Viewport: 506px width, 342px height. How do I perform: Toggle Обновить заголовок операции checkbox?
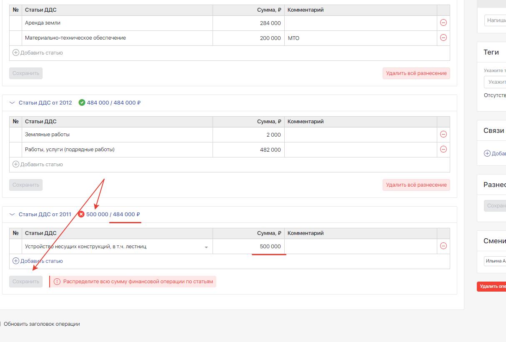pos(1,324)
